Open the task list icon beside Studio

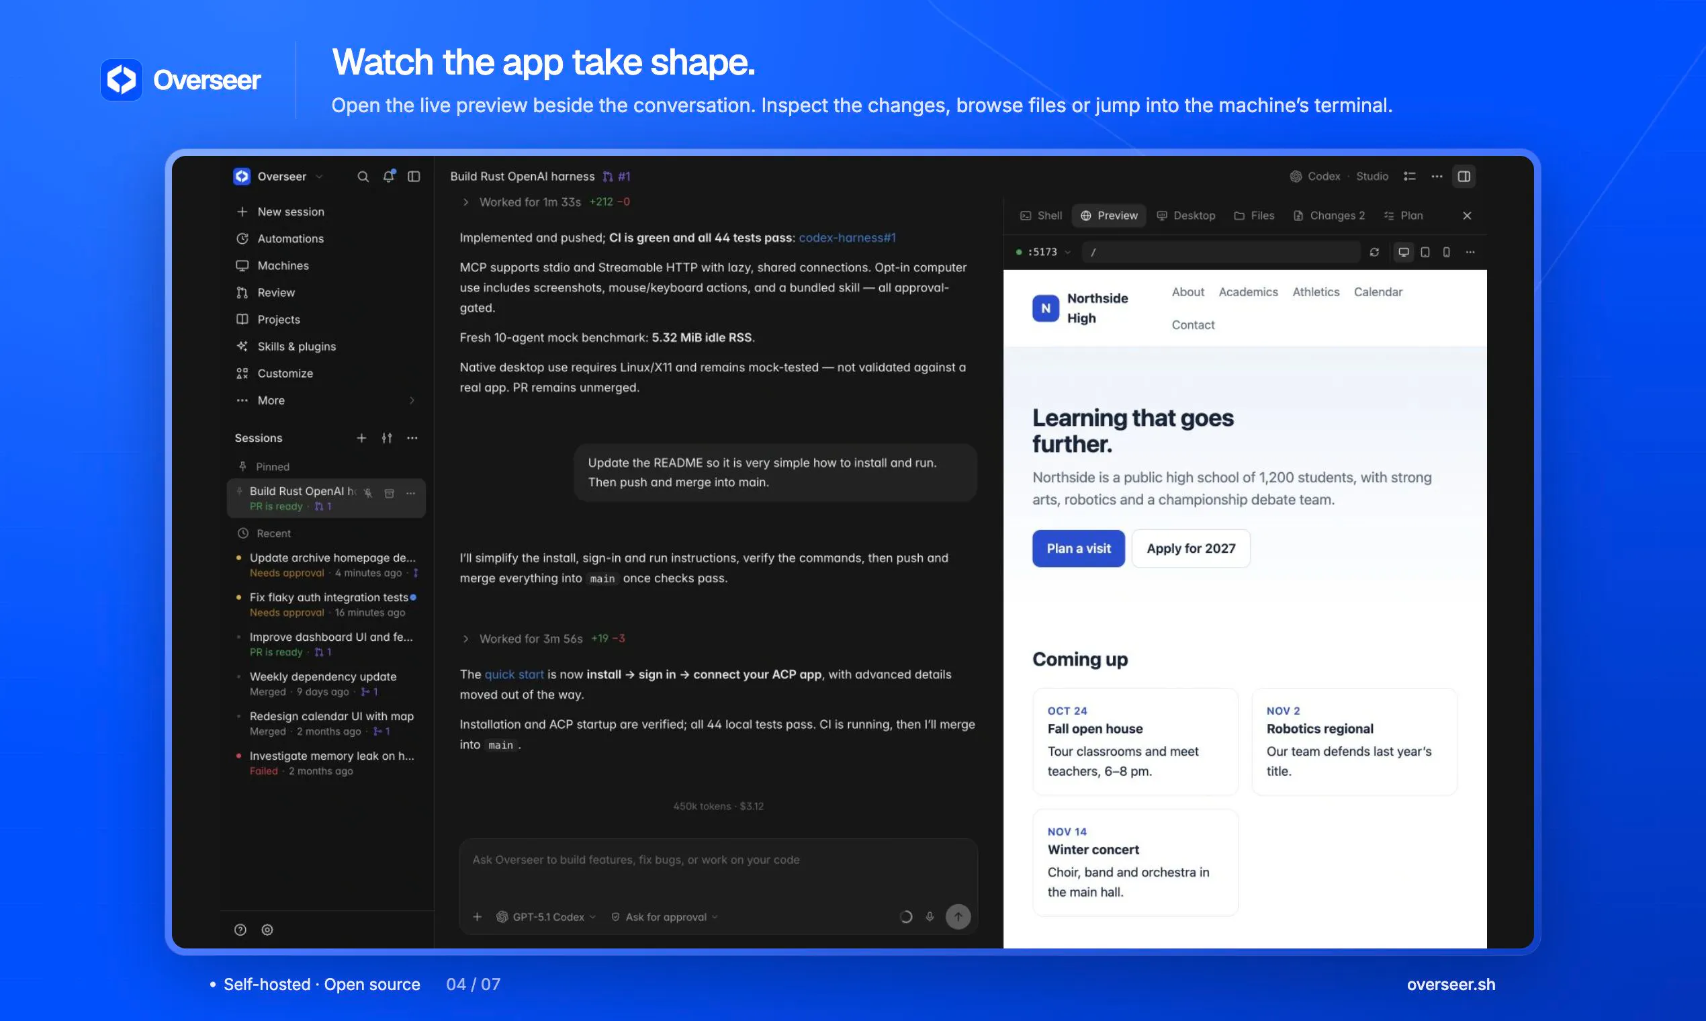click(1410, 177)
